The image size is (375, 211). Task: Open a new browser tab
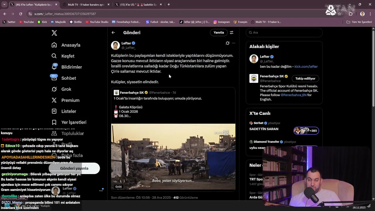click(168, 4)
